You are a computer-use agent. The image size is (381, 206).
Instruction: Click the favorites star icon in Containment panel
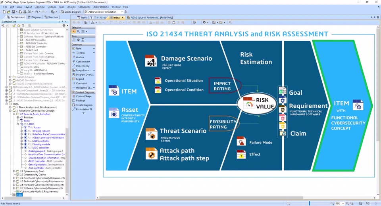[x=19, y=25]
